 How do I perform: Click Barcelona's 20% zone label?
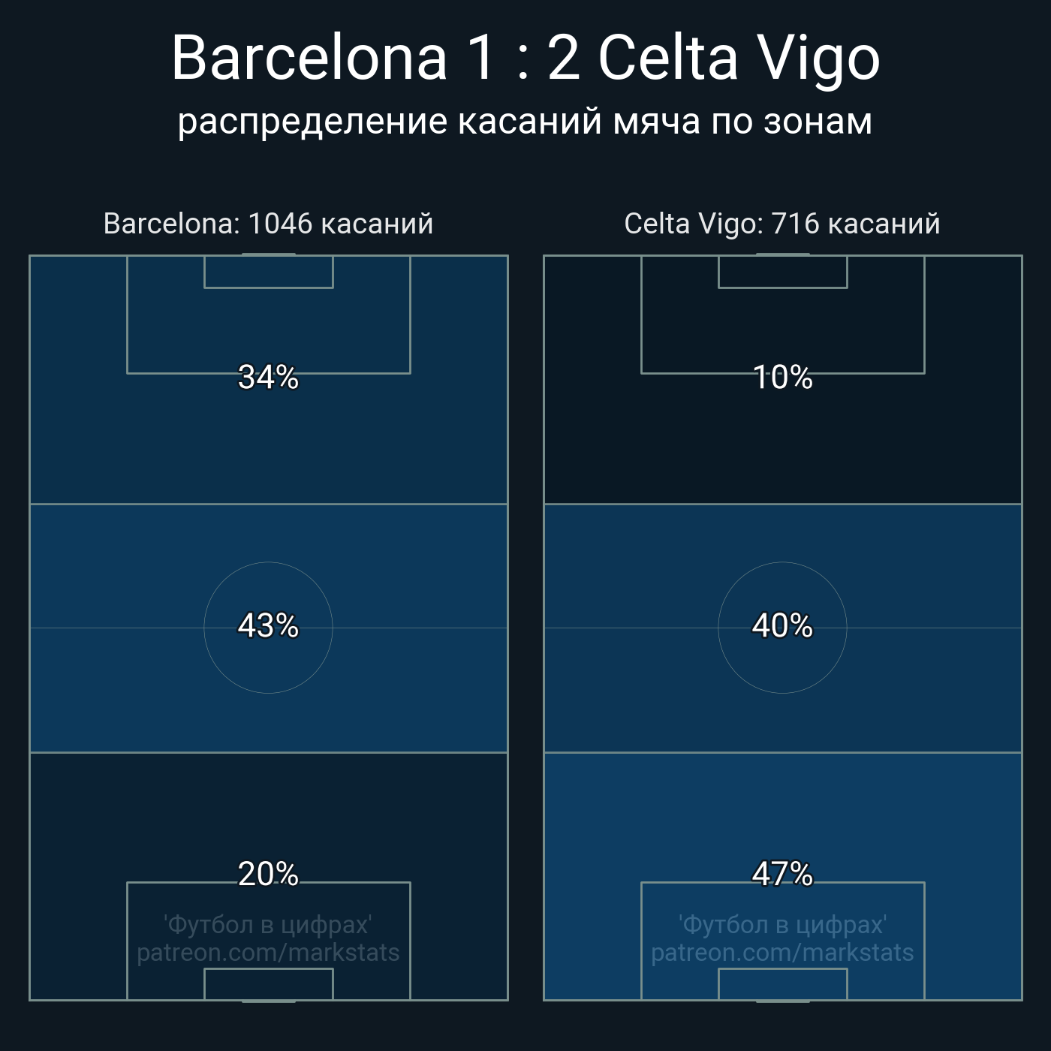click(268, 874)
